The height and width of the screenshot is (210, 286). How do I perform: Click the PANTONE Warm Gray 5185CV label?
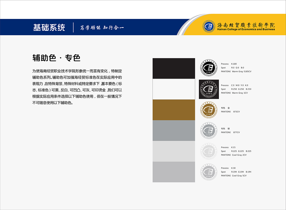pyautogui.click(x=236, y=71)
